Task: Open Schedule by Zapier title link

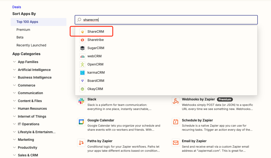Action: 197,120
